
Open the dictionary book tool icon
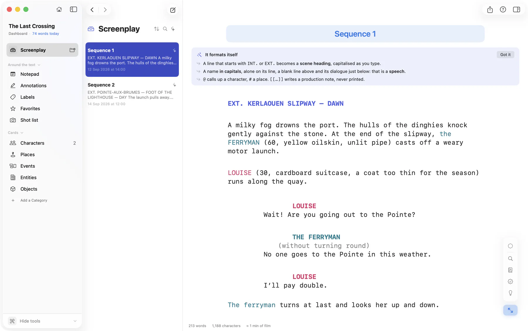click(x=510, y=270)
